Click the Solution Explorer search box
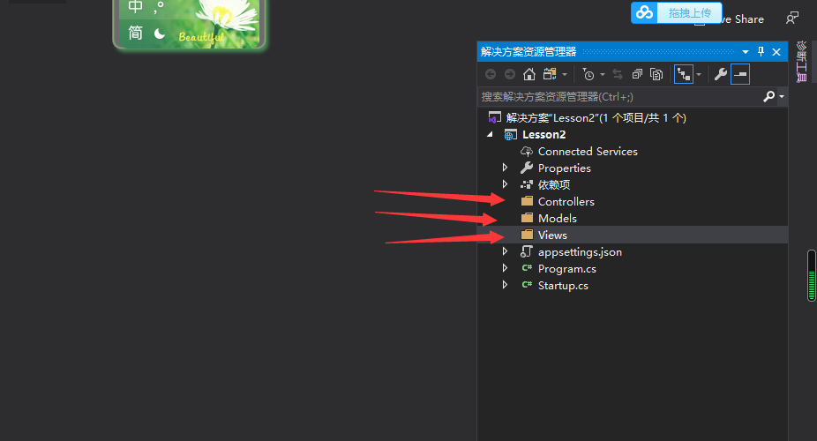This screenshot has height=441, width=817. [620, 97]
